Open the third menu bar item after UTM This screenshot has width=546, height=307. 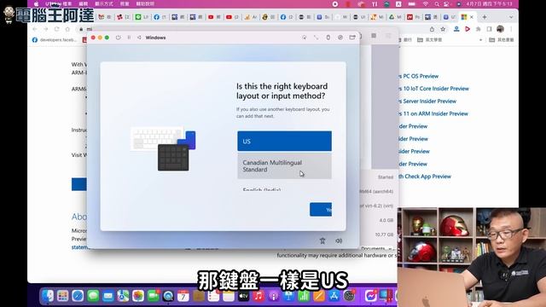point(104,3)
